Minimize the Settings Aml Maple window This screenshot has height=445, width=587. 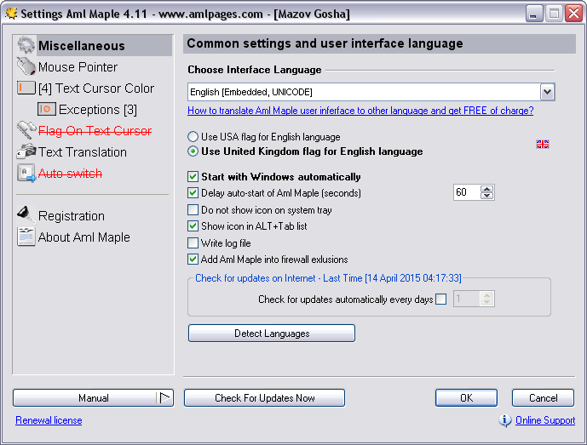tap(534, 14)
